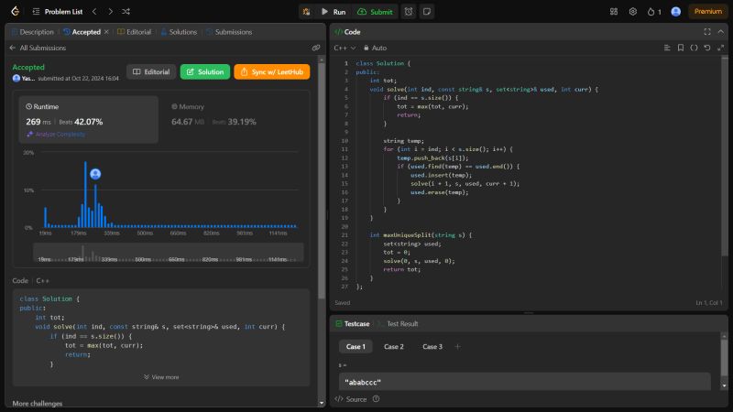Toggle fullscreen on Code panel

(x=706, y=31)
